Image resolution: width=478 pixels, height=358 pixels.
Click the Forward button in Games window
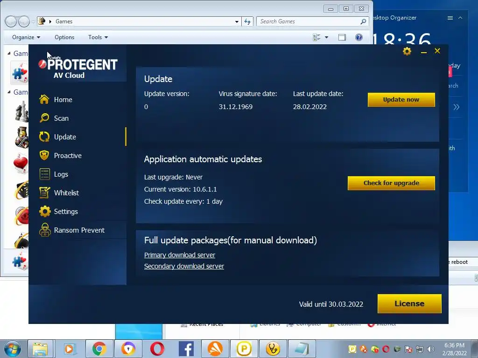(24, 21)
